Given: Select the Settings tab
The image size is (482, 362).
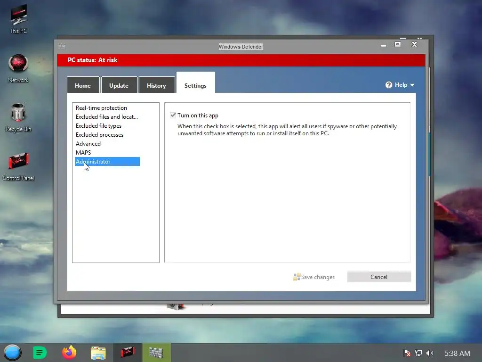Looking at the screenshot, I should (x=195, y=82).
